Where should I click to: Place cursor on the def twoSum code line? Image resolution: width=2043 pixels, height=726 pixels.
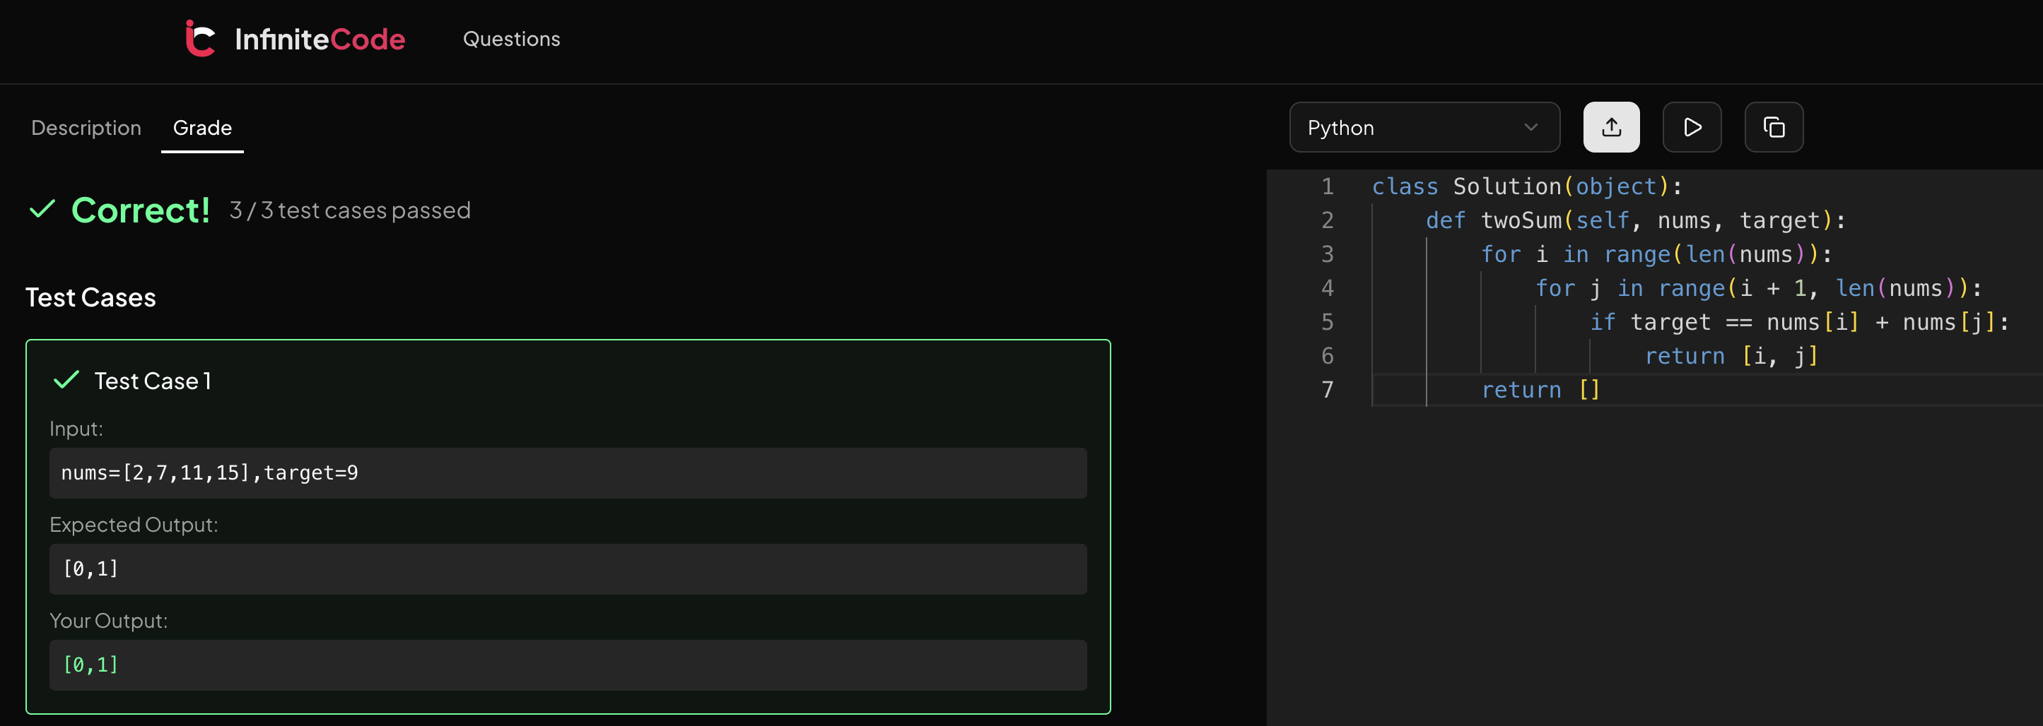point(1634,220)
